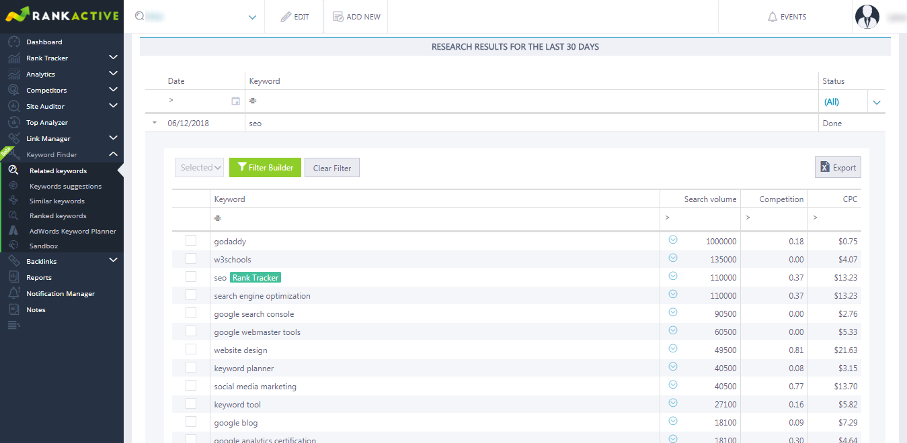
Task: Click the Clear Filter button
Action: [x=332, y=168]
